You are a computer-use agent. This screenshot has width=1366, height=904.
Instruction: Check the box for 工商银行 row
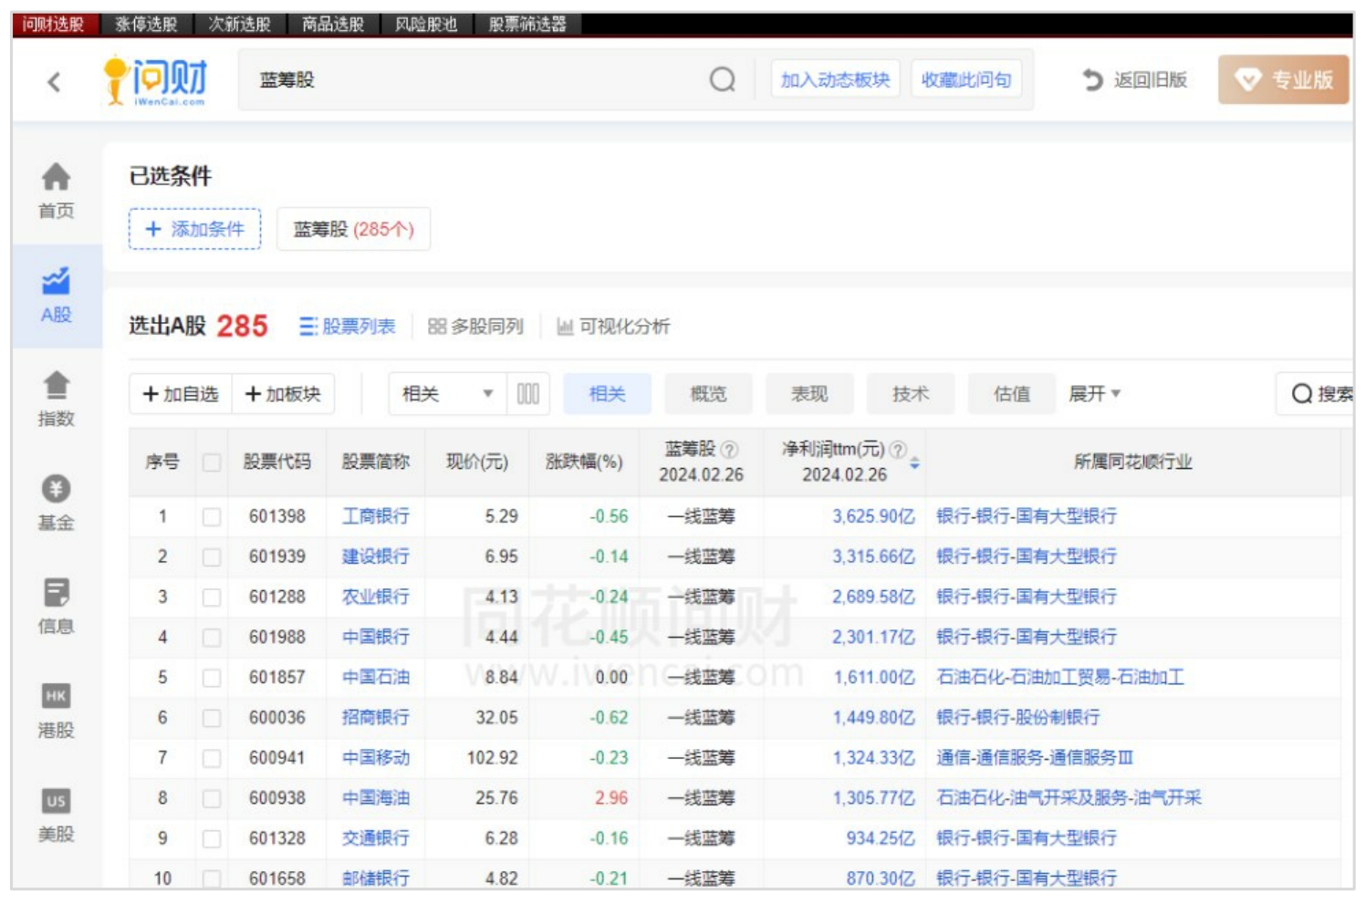click(212, 517)
